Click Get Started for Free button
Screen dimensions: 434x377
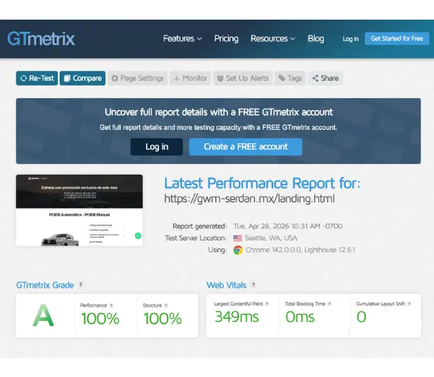click(397, 39)
